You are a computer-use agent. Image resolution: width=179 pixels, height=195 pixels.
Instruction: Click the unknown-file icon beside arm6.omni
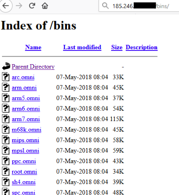click(6, 108)
